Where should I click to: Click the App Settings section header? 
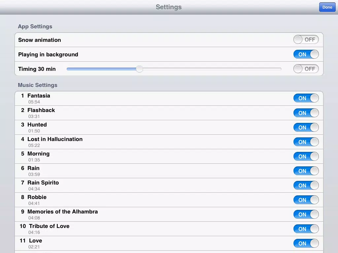(x=35, y=26)
